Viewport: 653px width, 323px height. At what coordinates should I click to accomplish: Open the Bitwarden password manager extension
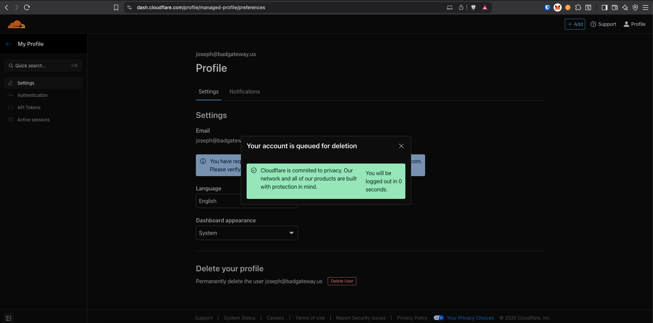tap(547, 7)
